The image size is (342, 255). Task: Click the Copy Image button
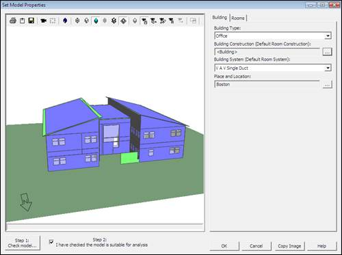tap(289, 246)
